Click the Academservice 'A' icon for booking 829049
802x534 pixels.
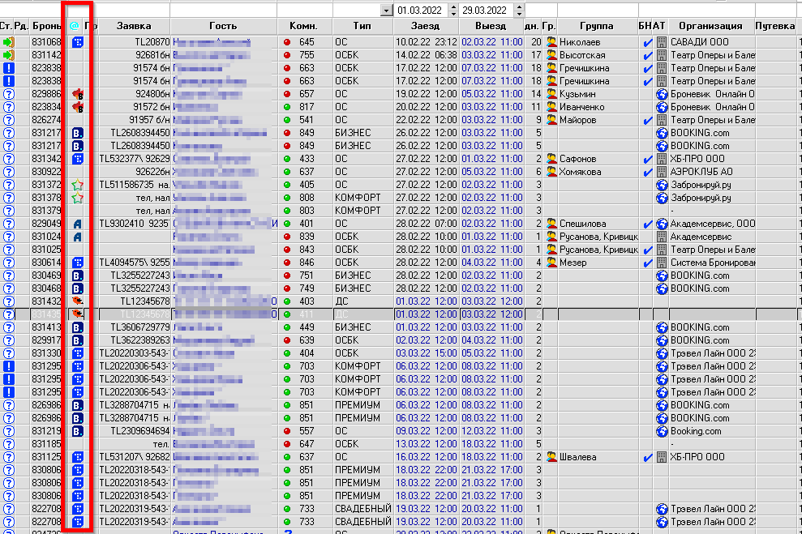(x=77, y=224)
